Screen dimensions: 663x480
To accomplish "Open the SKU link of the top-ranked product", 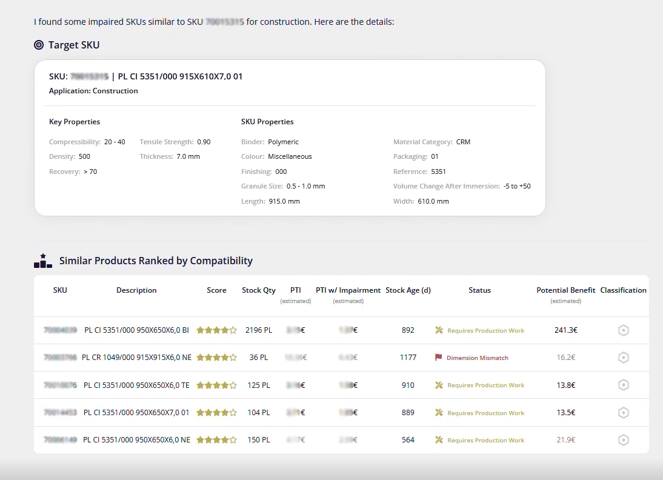I will (x=59, y=330).
